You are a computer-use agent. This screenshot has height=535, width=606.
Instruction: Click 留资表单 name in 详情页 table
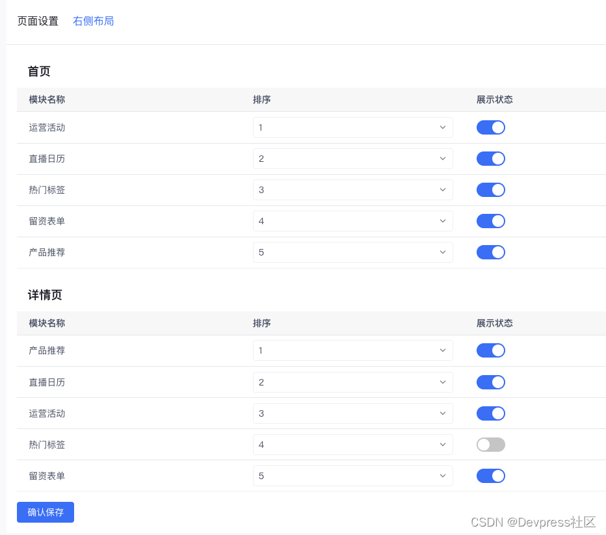tap(47, 476)
